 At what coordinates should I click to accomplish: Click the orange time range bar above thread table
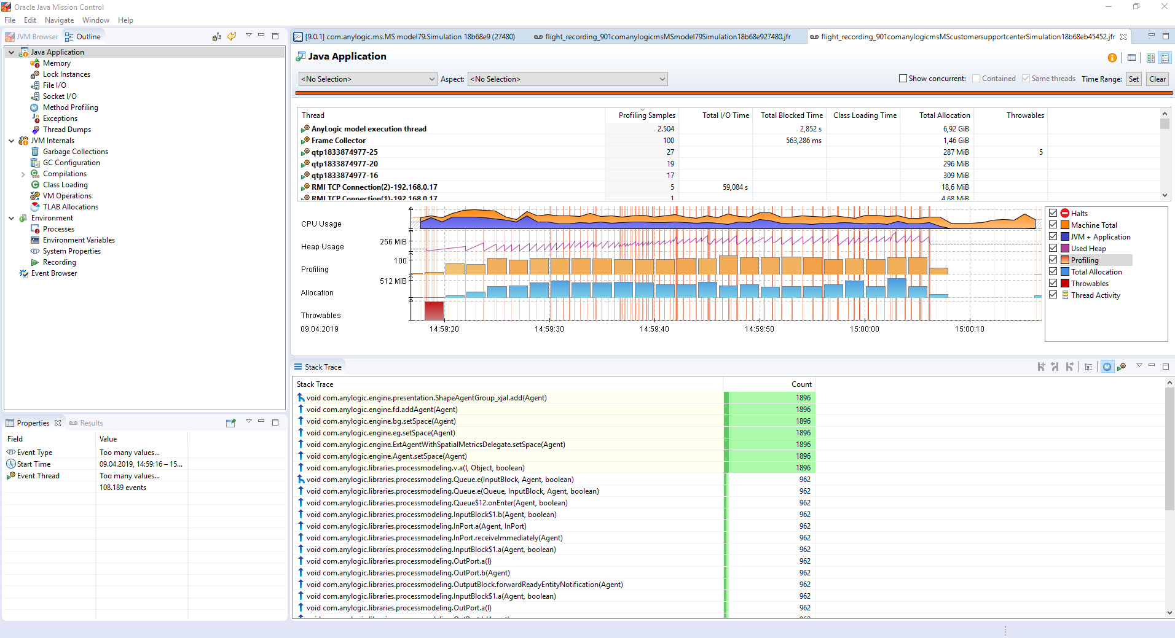734,93
